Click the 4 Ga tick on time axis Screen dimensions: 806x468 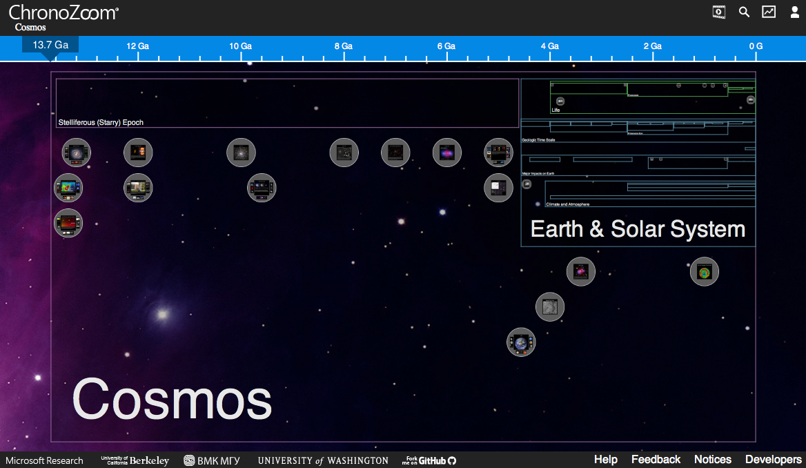[x=549, y=46]
